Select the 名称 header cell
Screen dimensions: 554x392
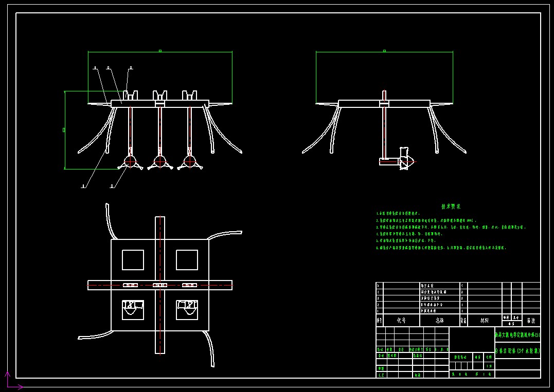click(439, 321)
